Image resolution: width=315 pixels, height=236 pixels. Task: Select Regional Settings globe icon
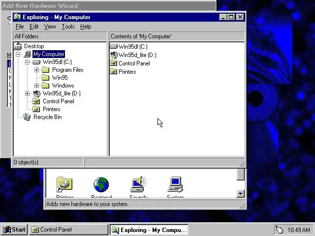(101, 184)
